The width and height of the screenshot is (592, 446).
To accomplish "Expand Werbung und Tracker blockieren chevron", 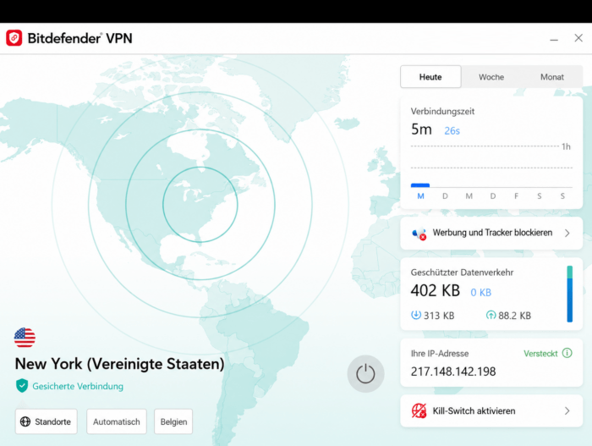I will (x=567, y=234).
